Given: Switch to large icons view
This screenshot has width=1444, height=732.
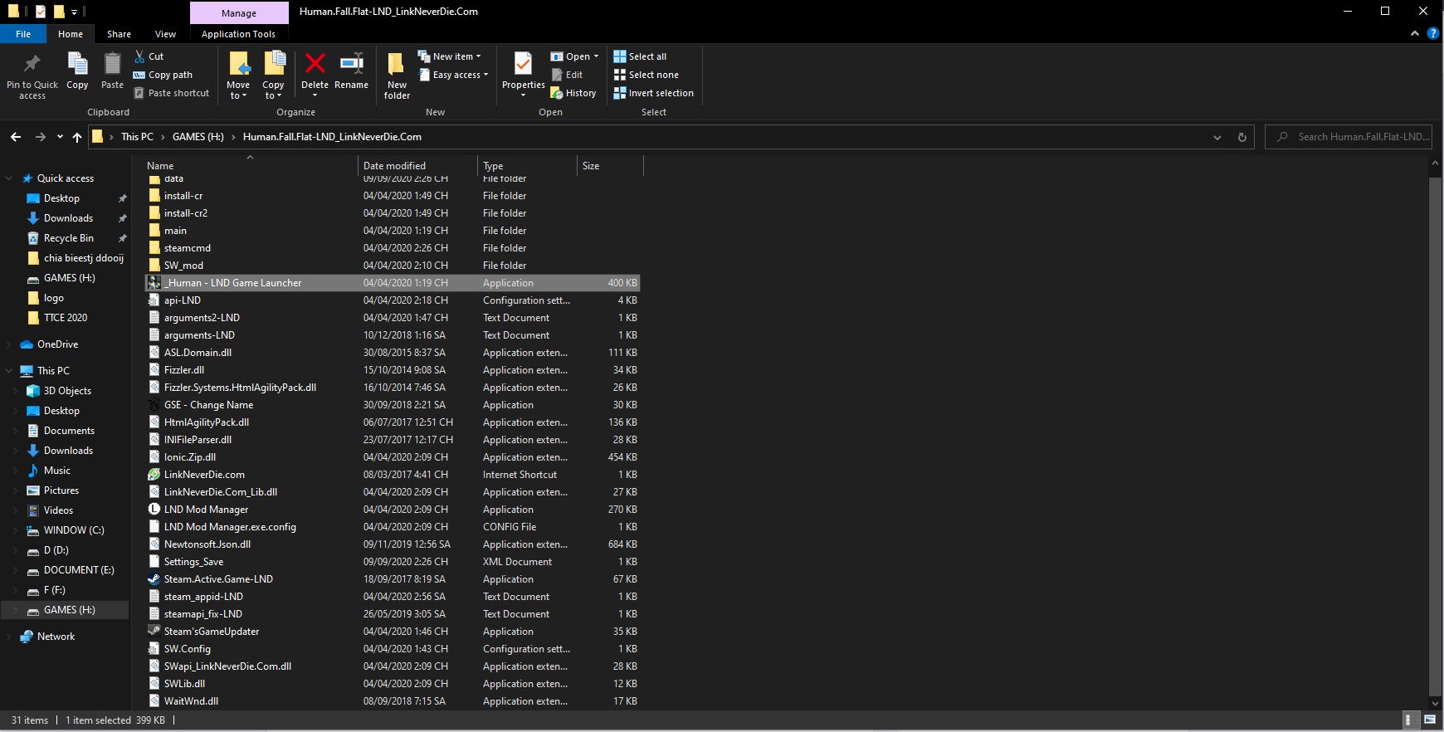Looking at the screenshot, I should (x=1430, y=720).
